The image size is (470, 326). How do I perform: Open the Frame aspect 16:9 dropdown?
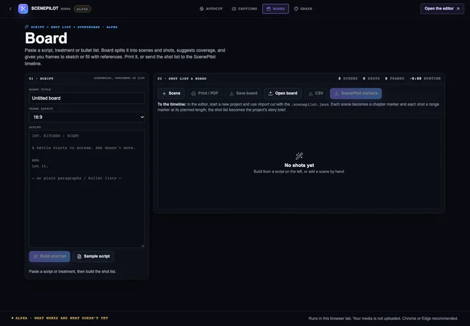87,117
